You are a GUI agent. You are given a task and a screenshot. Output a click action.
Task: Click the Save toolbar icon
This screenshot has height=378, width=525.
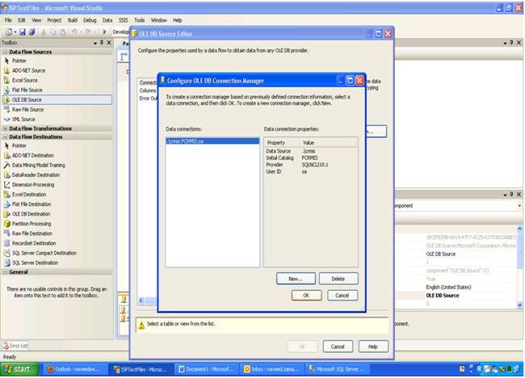click(23, 31)
